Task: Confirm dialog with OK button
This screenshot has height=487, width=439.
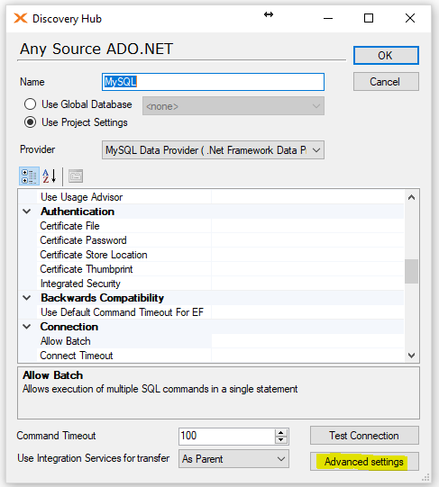Action: pyautogui.click(x=386, y=56)
